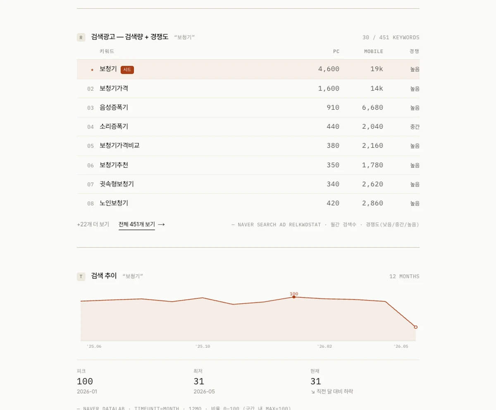496x410 pixels.
Task: Select the 보청기 keyword row
Action: pyautogui.click(x=248, y=69)
